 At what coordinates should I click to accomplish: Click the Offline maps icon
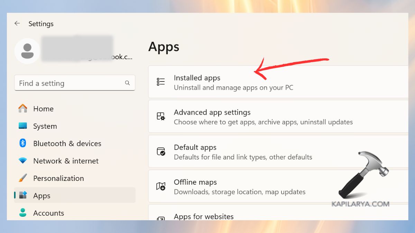(x=161, y=186)
